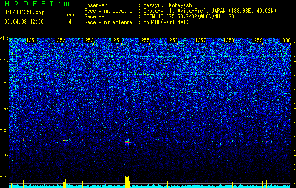Click the 1258 time marker
Image resolution: width=296 pixels, height=188 pixels.
[229, 40]
